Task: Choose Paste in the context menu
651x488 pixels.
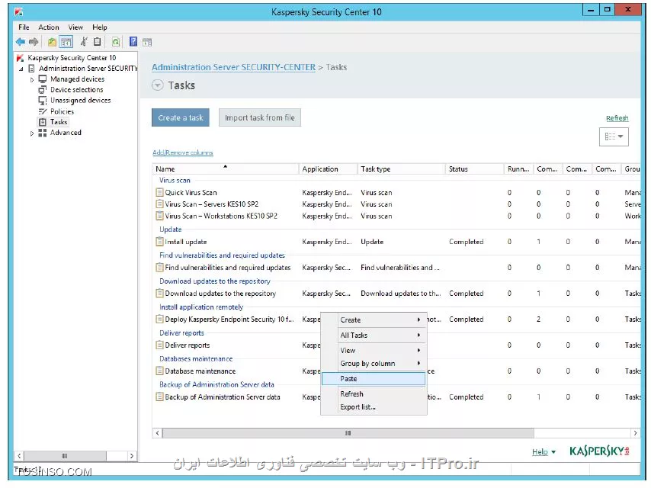Action: pyautogui.click(x=374, y=378)
